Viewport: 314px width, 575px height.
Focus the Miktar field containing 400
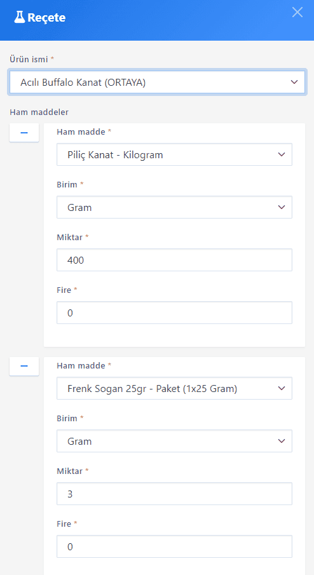click(x=174, y=260)
